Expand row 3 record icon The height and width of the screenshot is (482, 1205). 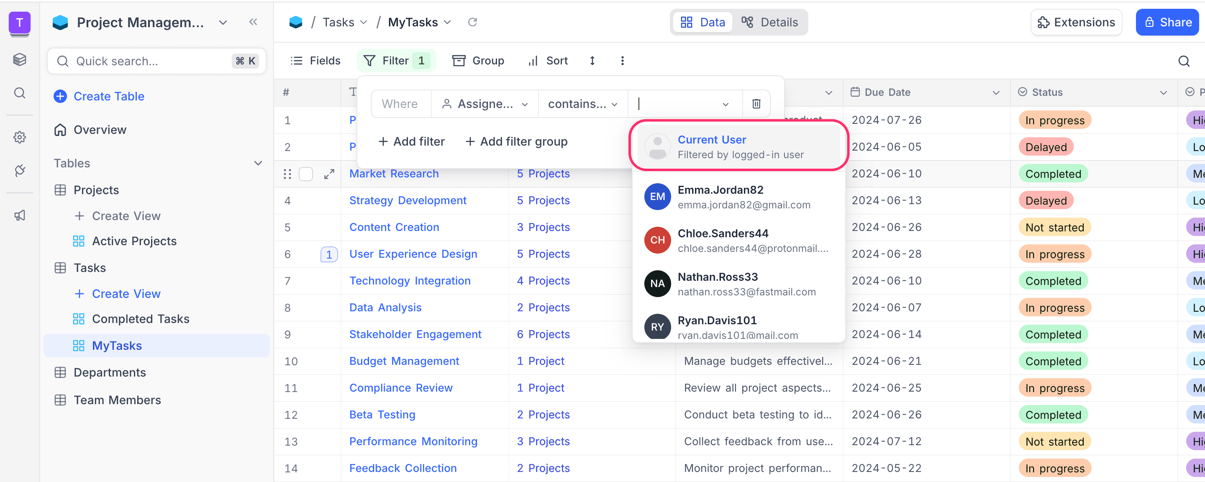click(x=329, y=174)
